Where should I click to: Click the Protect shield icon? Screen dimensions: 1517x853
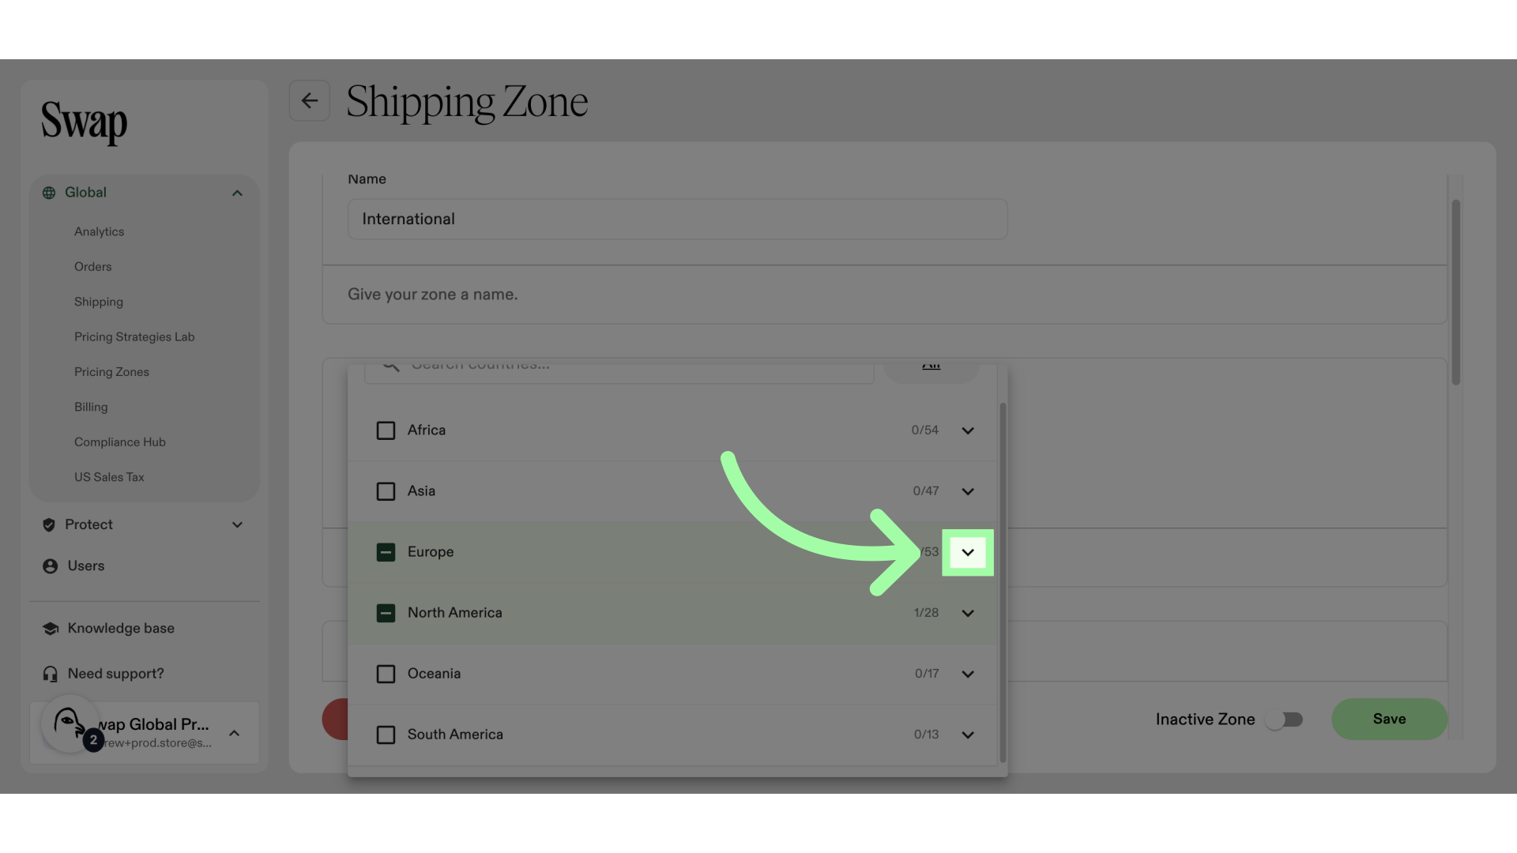click(49, 525)
